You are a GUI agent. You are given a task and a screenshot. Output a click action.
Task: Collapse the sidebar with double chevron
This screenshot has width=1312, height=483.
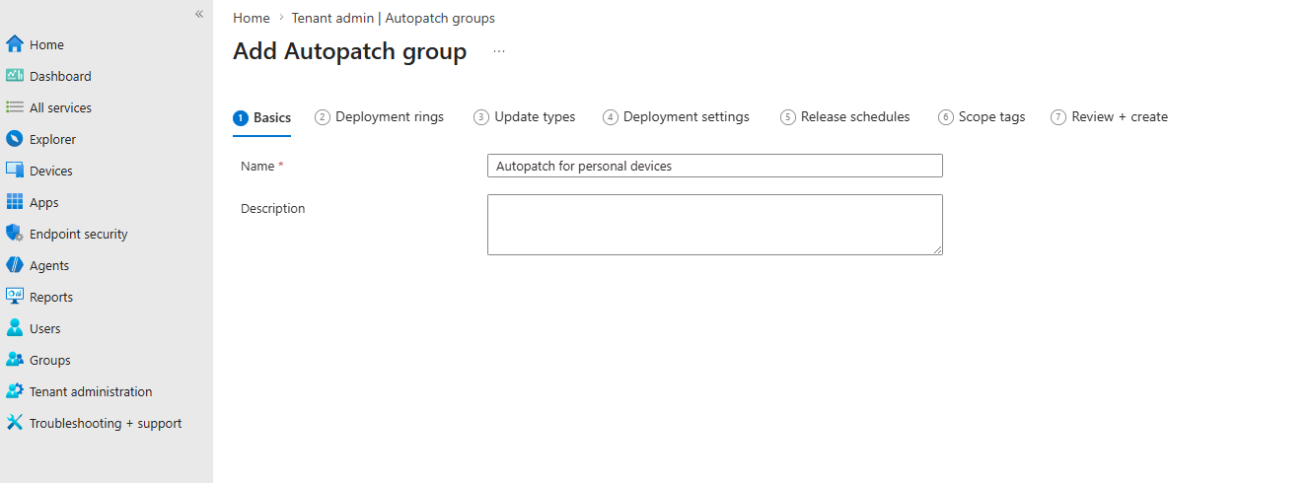tap(199, 14)
